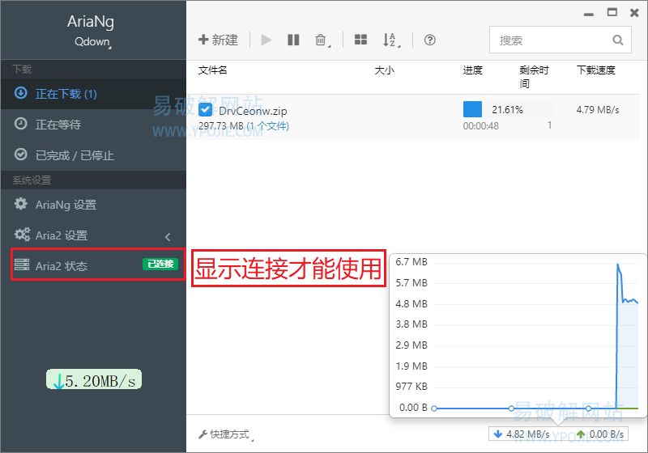Click the 新建 new task button
The height and width of the screenshot is (453, 648).
[218, 40]
